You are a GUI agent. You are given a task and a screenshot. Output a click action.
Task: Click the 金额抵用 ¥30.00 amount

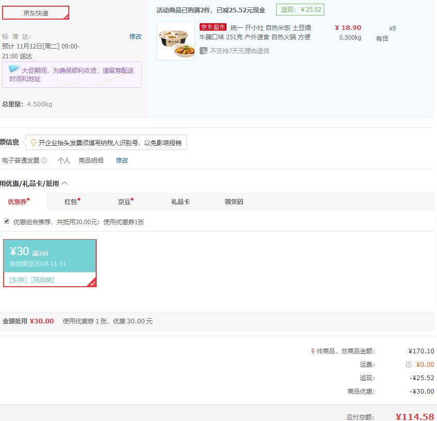point(41,321)
